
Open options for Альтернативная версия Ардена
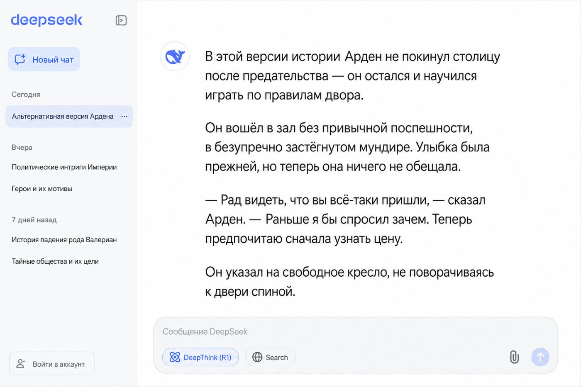[x=124, y=117]
